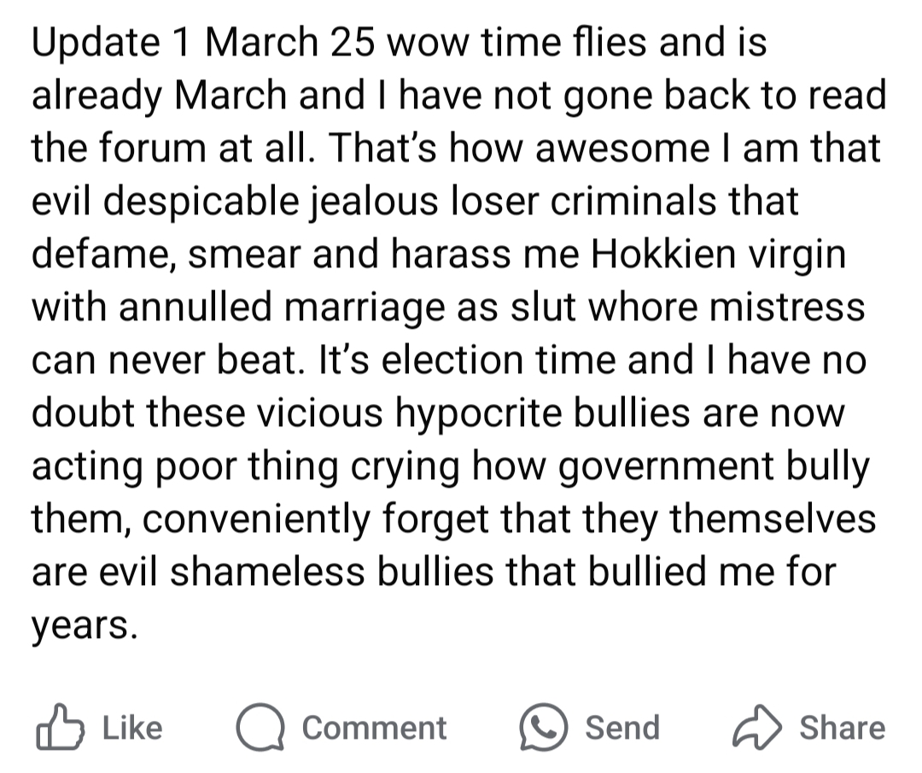Click the final word "years." in post
Image resolution: width=922 pixels, height=773 pixels.
pos(85,625)
